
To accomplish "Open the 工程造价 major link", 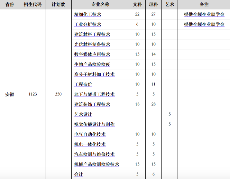I will click(83, 84).
